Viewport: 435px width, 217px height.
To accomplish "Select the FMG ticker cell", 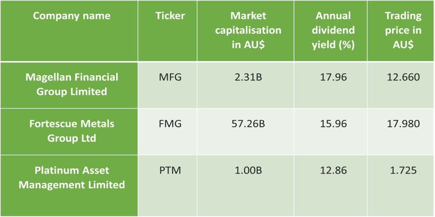I will click(167, 132).
